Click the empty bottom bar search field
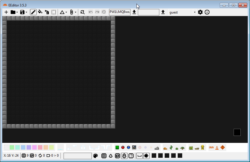The image size is (250, 162). pyautogui.click(x=78, y=156)
